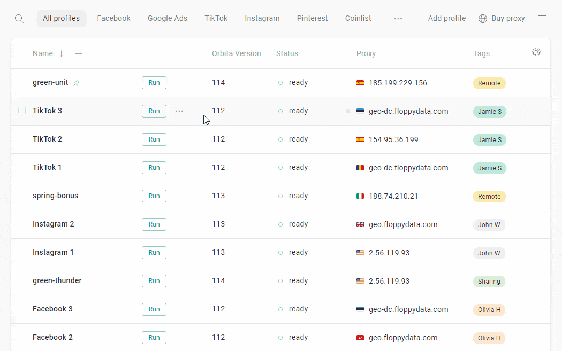Run the green-unit profile
Screen dimensions: 562x351
click(x=154, y=83)
